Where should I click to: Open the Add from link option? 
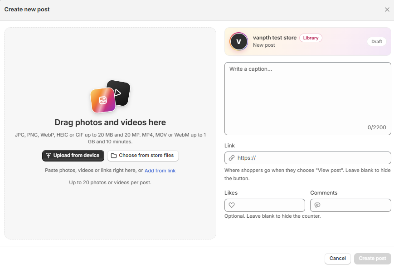(x=160, y=171)
